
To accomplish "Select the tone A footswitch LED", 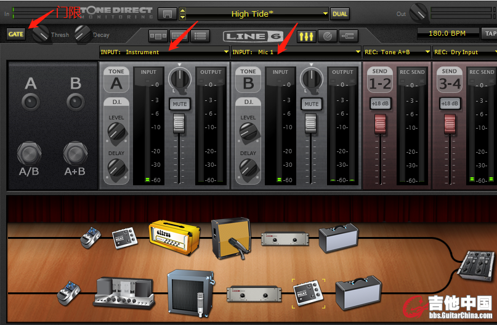I will click(31, 102).
